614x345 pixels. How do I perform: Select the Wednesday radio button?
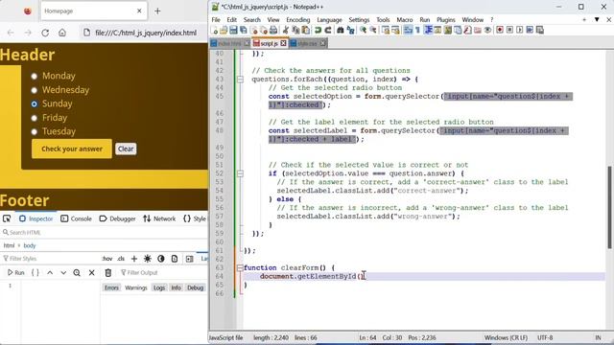coord(35,90)
